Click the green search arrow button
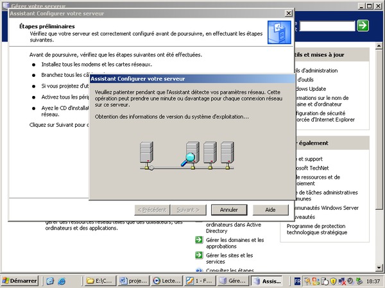385x288 pixels. point(363,26)
